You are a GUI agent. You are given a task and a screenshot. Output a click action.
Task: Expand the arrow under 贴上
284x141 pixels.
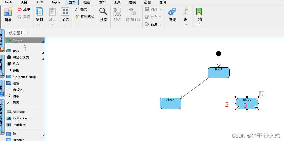tap(52, 24)
